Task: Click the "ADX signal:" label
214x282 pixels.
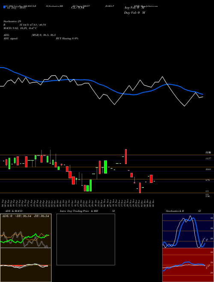Action: click(11, 38)
